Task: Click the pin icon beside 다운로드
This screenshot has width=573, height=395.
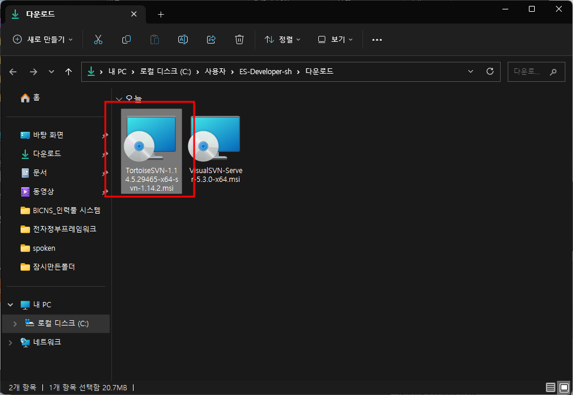Action: [x=105, y=154]
